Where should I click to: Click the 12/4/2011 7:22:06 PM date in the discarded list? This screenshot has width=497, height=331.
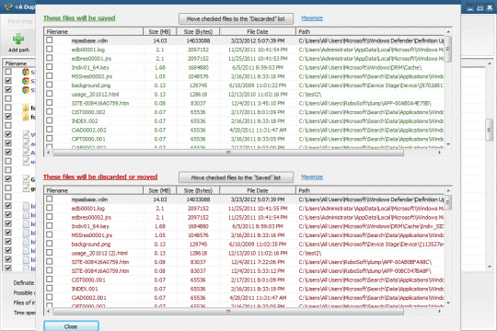259,262
